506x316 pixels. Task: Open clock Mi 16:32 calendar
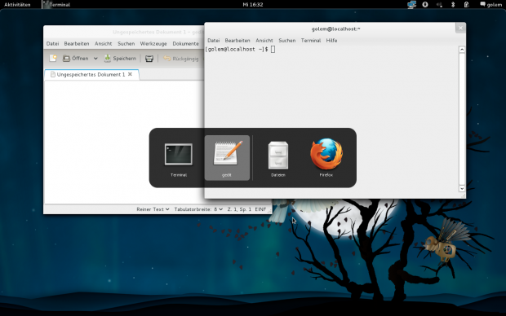pos(253,5)
